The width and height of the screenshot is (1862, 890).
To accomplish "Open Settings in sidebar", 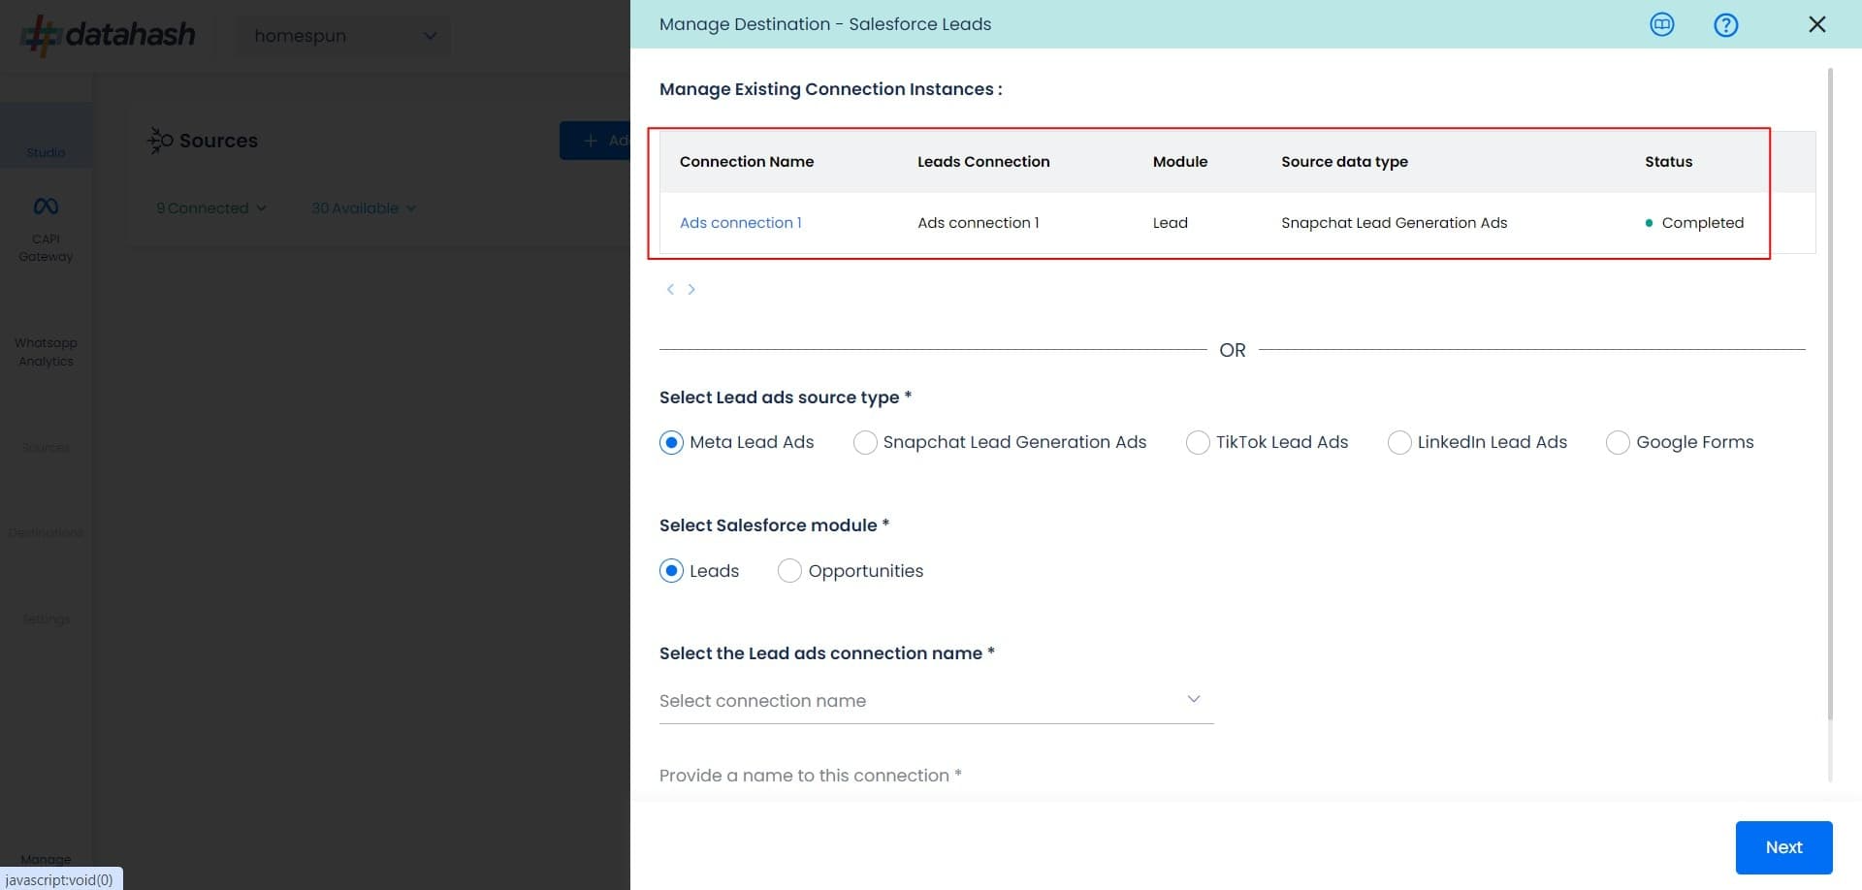I will (x=46, y=619).
